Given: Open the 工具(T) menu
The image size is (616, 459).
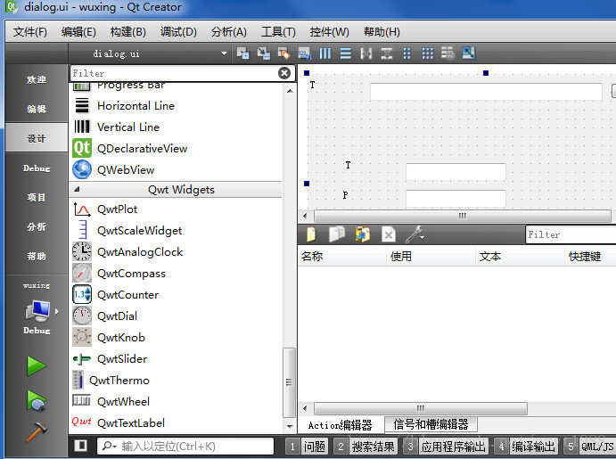Looking at the screenshot, I should [278, 32].
